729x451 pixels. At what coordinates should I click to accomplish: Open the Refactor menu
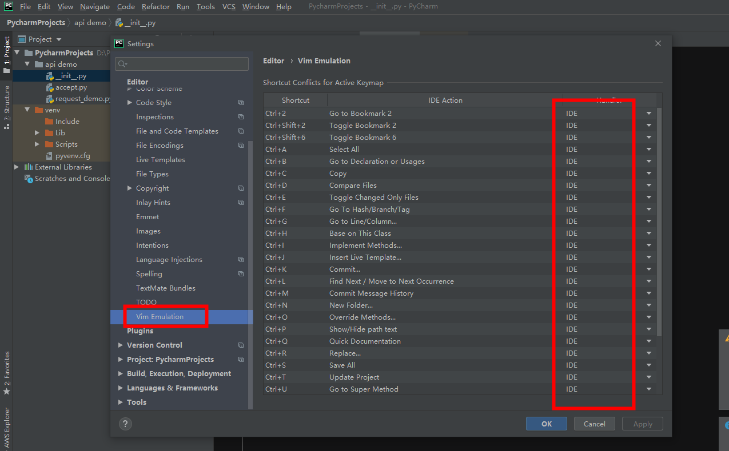(x=156, y=7)
